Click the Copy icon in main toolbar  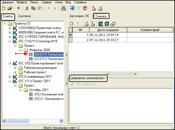[x=34, y=9]
